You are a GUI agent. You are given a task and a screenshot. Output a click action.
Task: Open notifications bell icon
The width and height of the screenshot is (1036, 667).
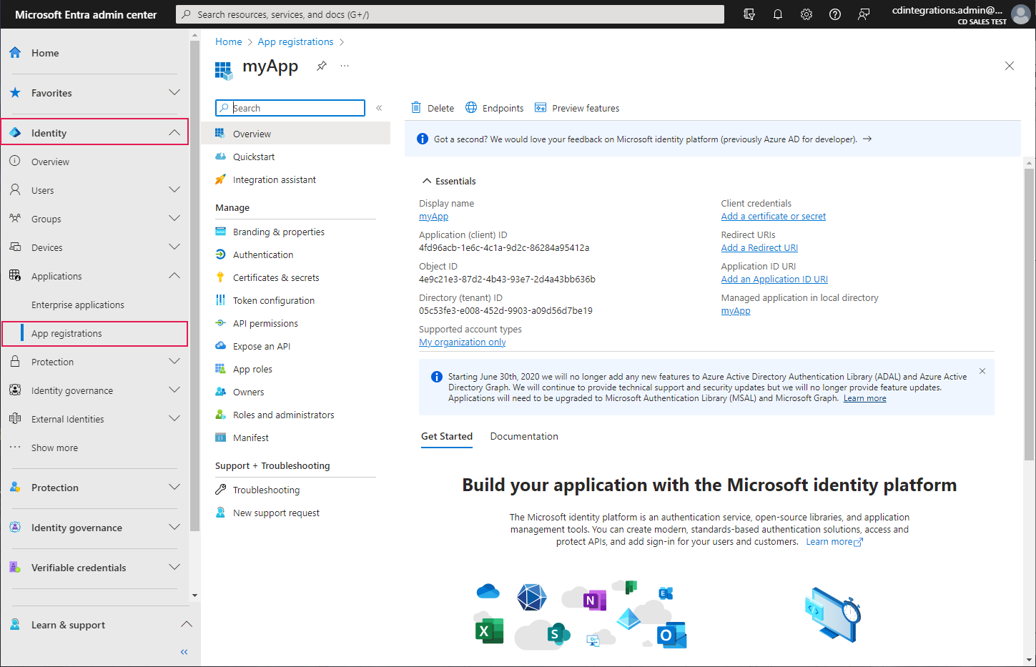pos(778,14)
